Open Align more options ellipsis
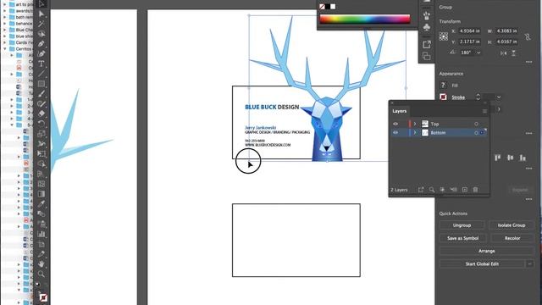 click(528, 169)
